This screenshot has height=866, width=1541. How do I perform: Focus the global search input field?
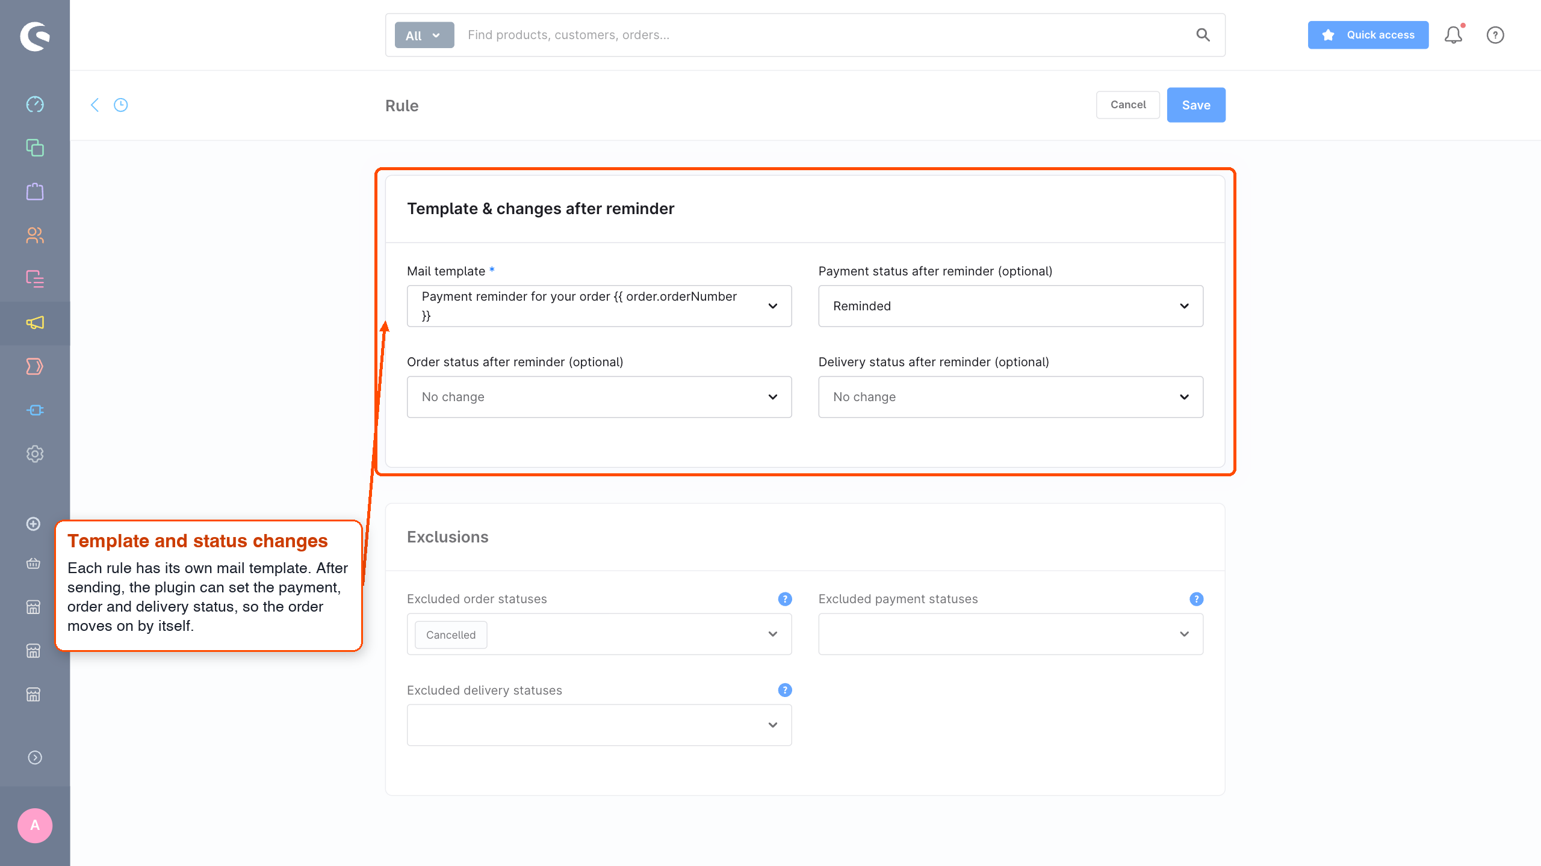[x=825, y=35]
